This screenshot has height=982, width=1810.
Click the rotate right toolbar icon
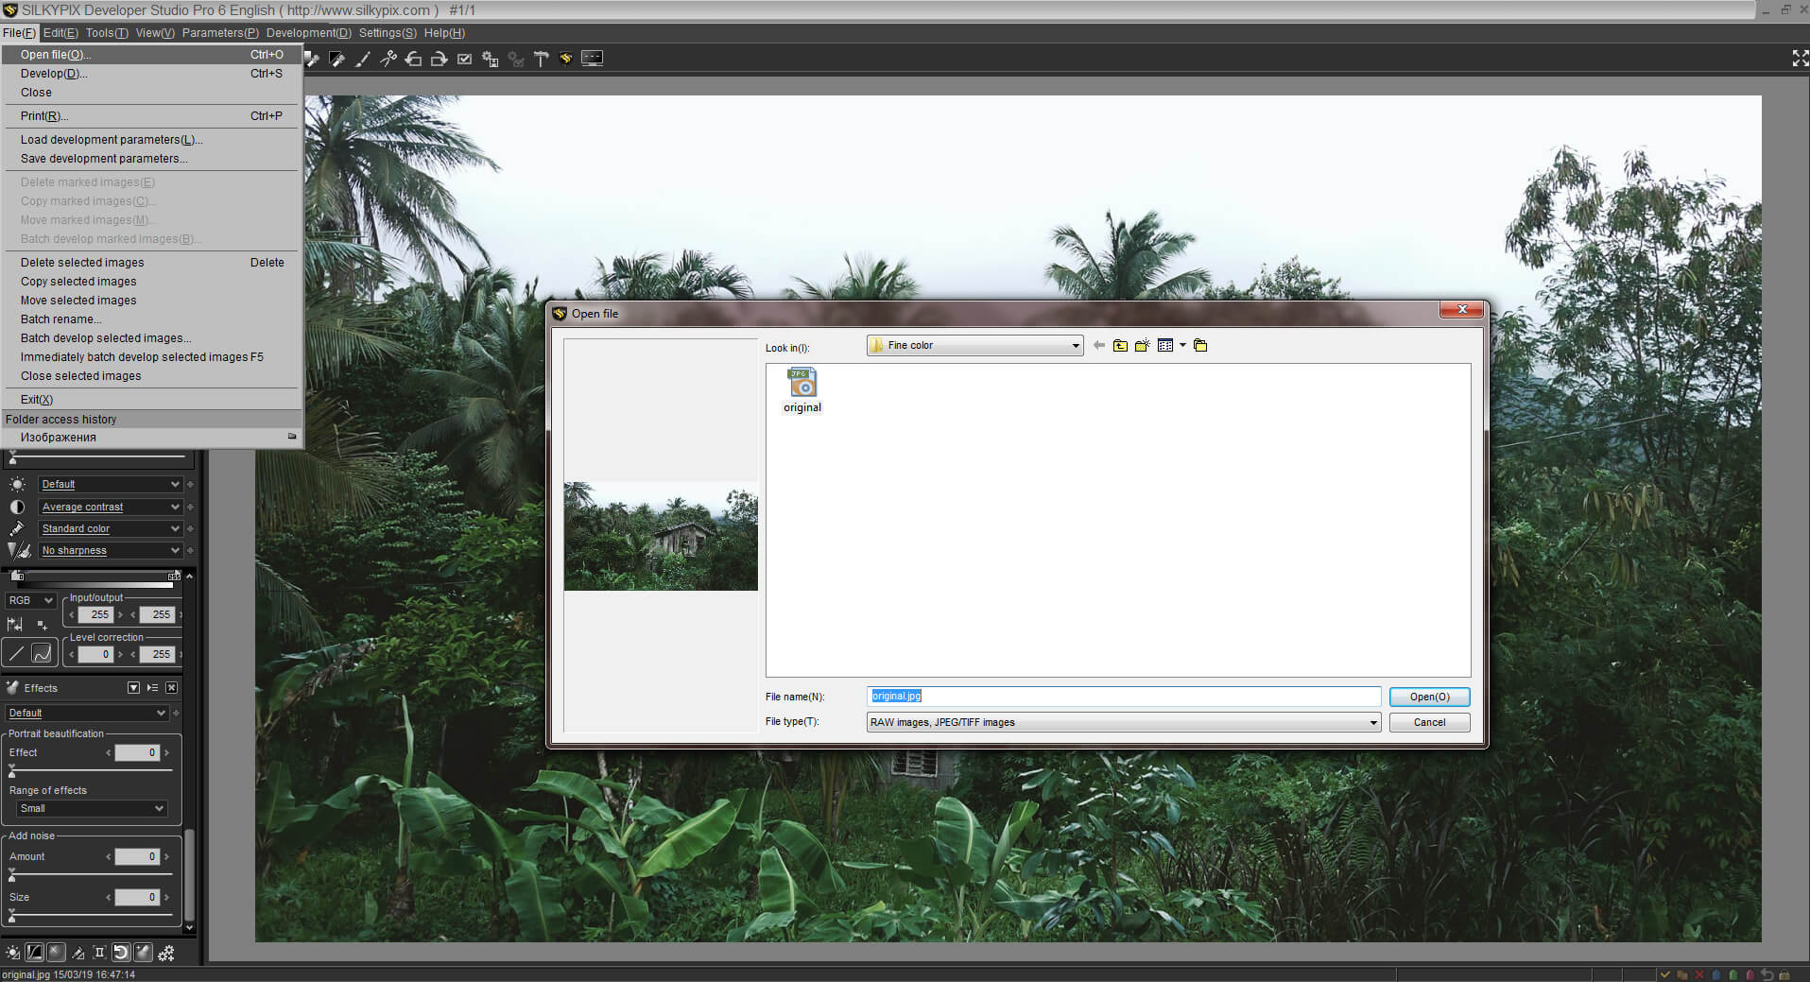point(439,59)
